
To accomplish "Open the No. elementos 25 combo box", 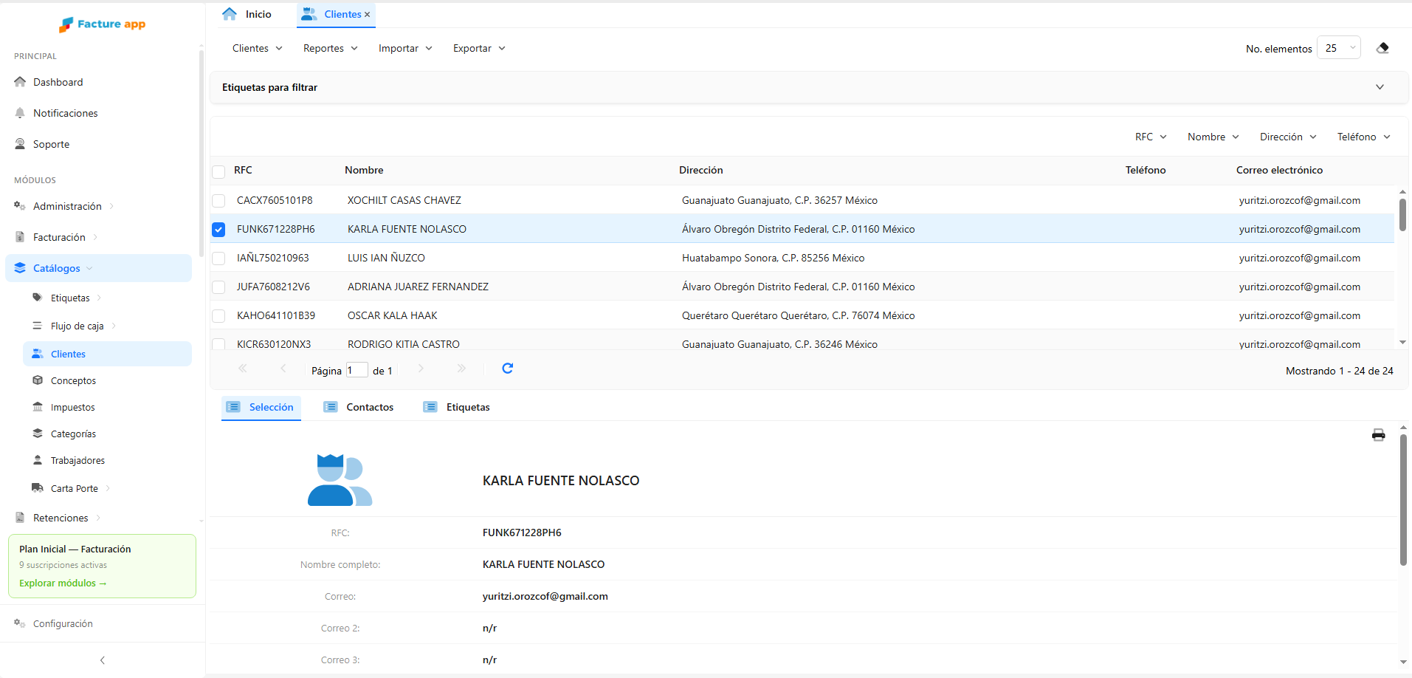I will (x=1339, y=48).
